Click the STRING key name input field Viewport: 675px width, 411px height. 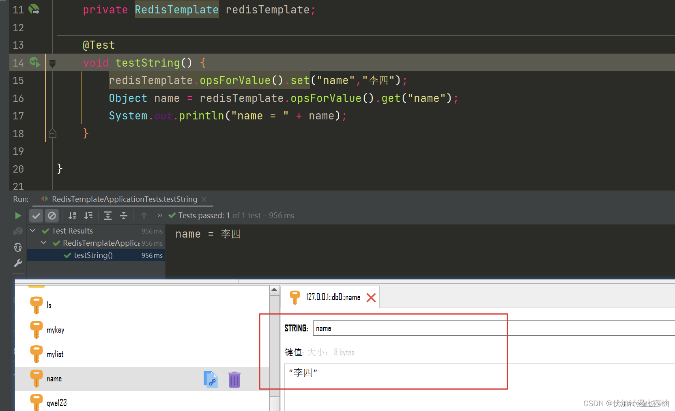point(494,328)
